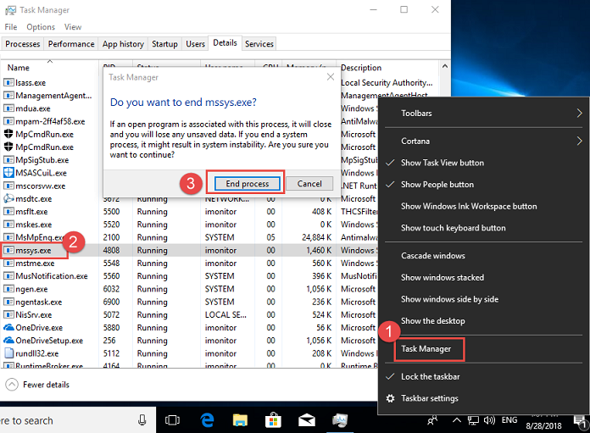This screenshot has height=433, width=590.
Task: Launch Microsoft Edge from the taskbar
Action: tap(207, 420)
